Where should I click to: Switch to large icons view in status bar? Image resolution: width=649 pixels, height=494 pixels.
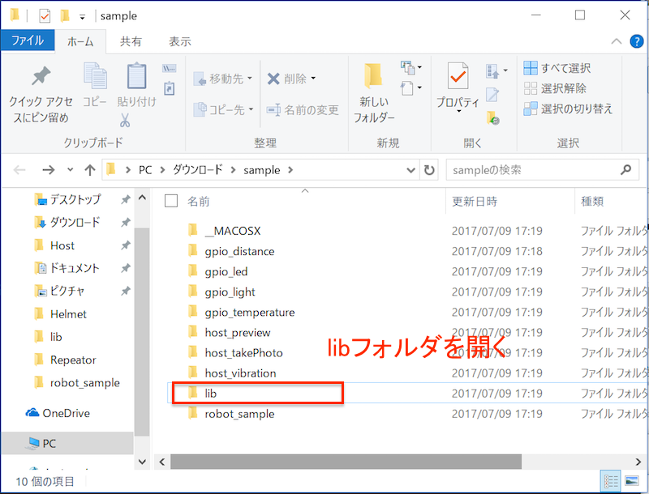pos(631,481)
